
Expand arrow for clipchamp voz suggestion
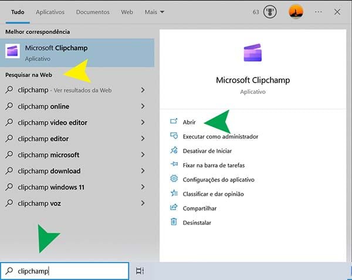coord(143,203)
